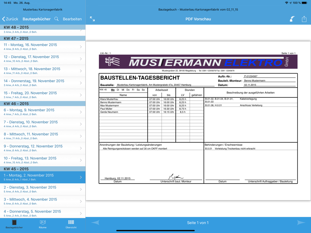Tap chevron on 17. November row
This screenshot has height=233, width=311.
81,59
